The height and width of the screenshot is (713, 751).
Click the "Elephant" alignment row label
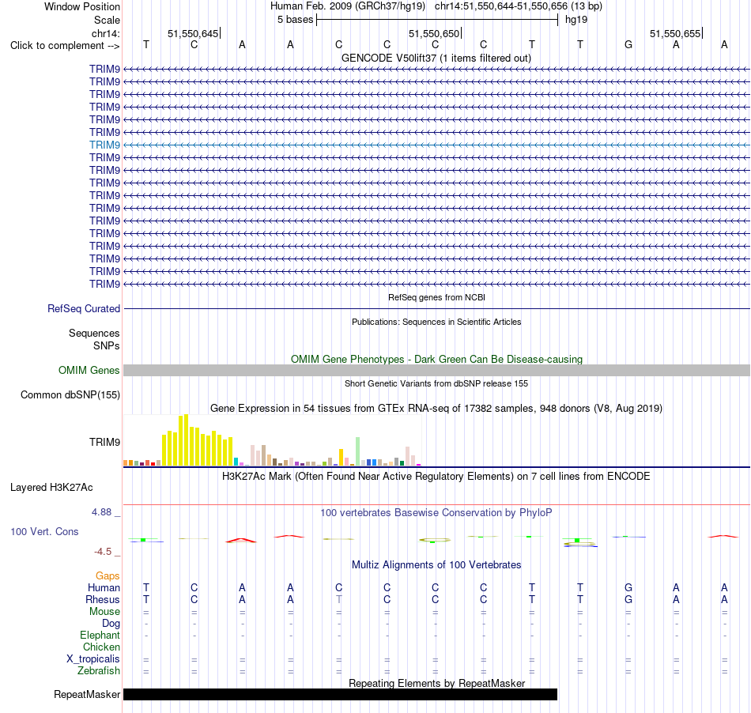tap(100, 636)
